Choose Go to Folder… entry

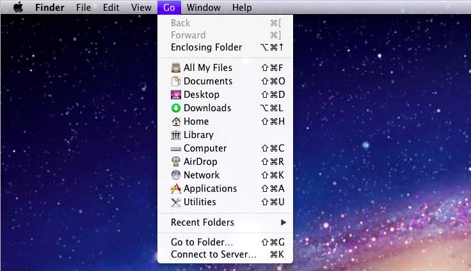225,242
